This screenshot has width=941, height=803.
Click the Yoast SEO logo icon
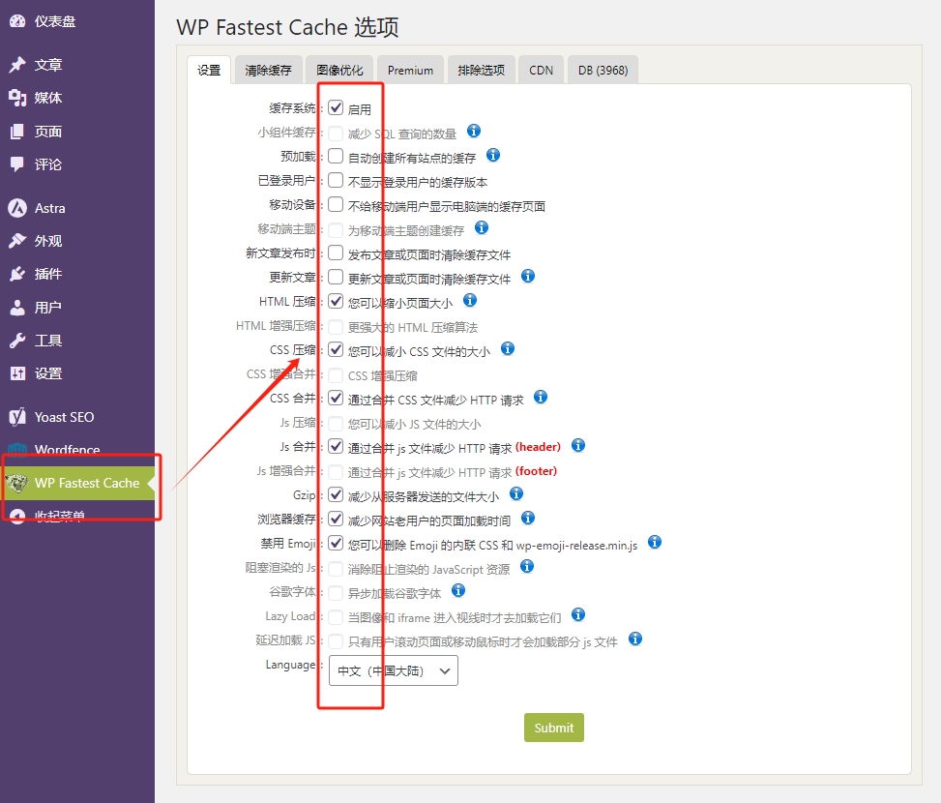click(17, 417)
